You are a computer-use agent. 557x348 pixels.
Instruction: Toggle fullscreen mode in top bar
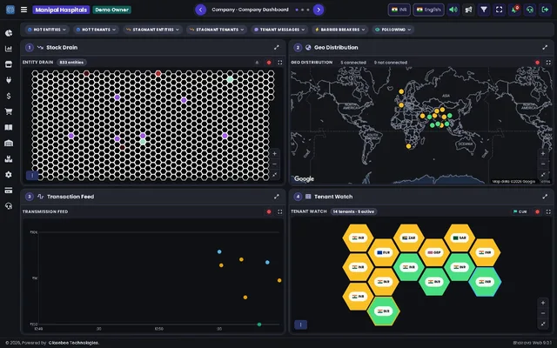pos(499,10)
